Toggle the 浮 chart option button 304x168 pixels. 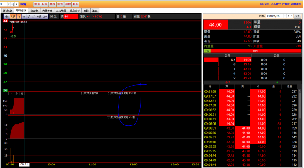[29, 16]
